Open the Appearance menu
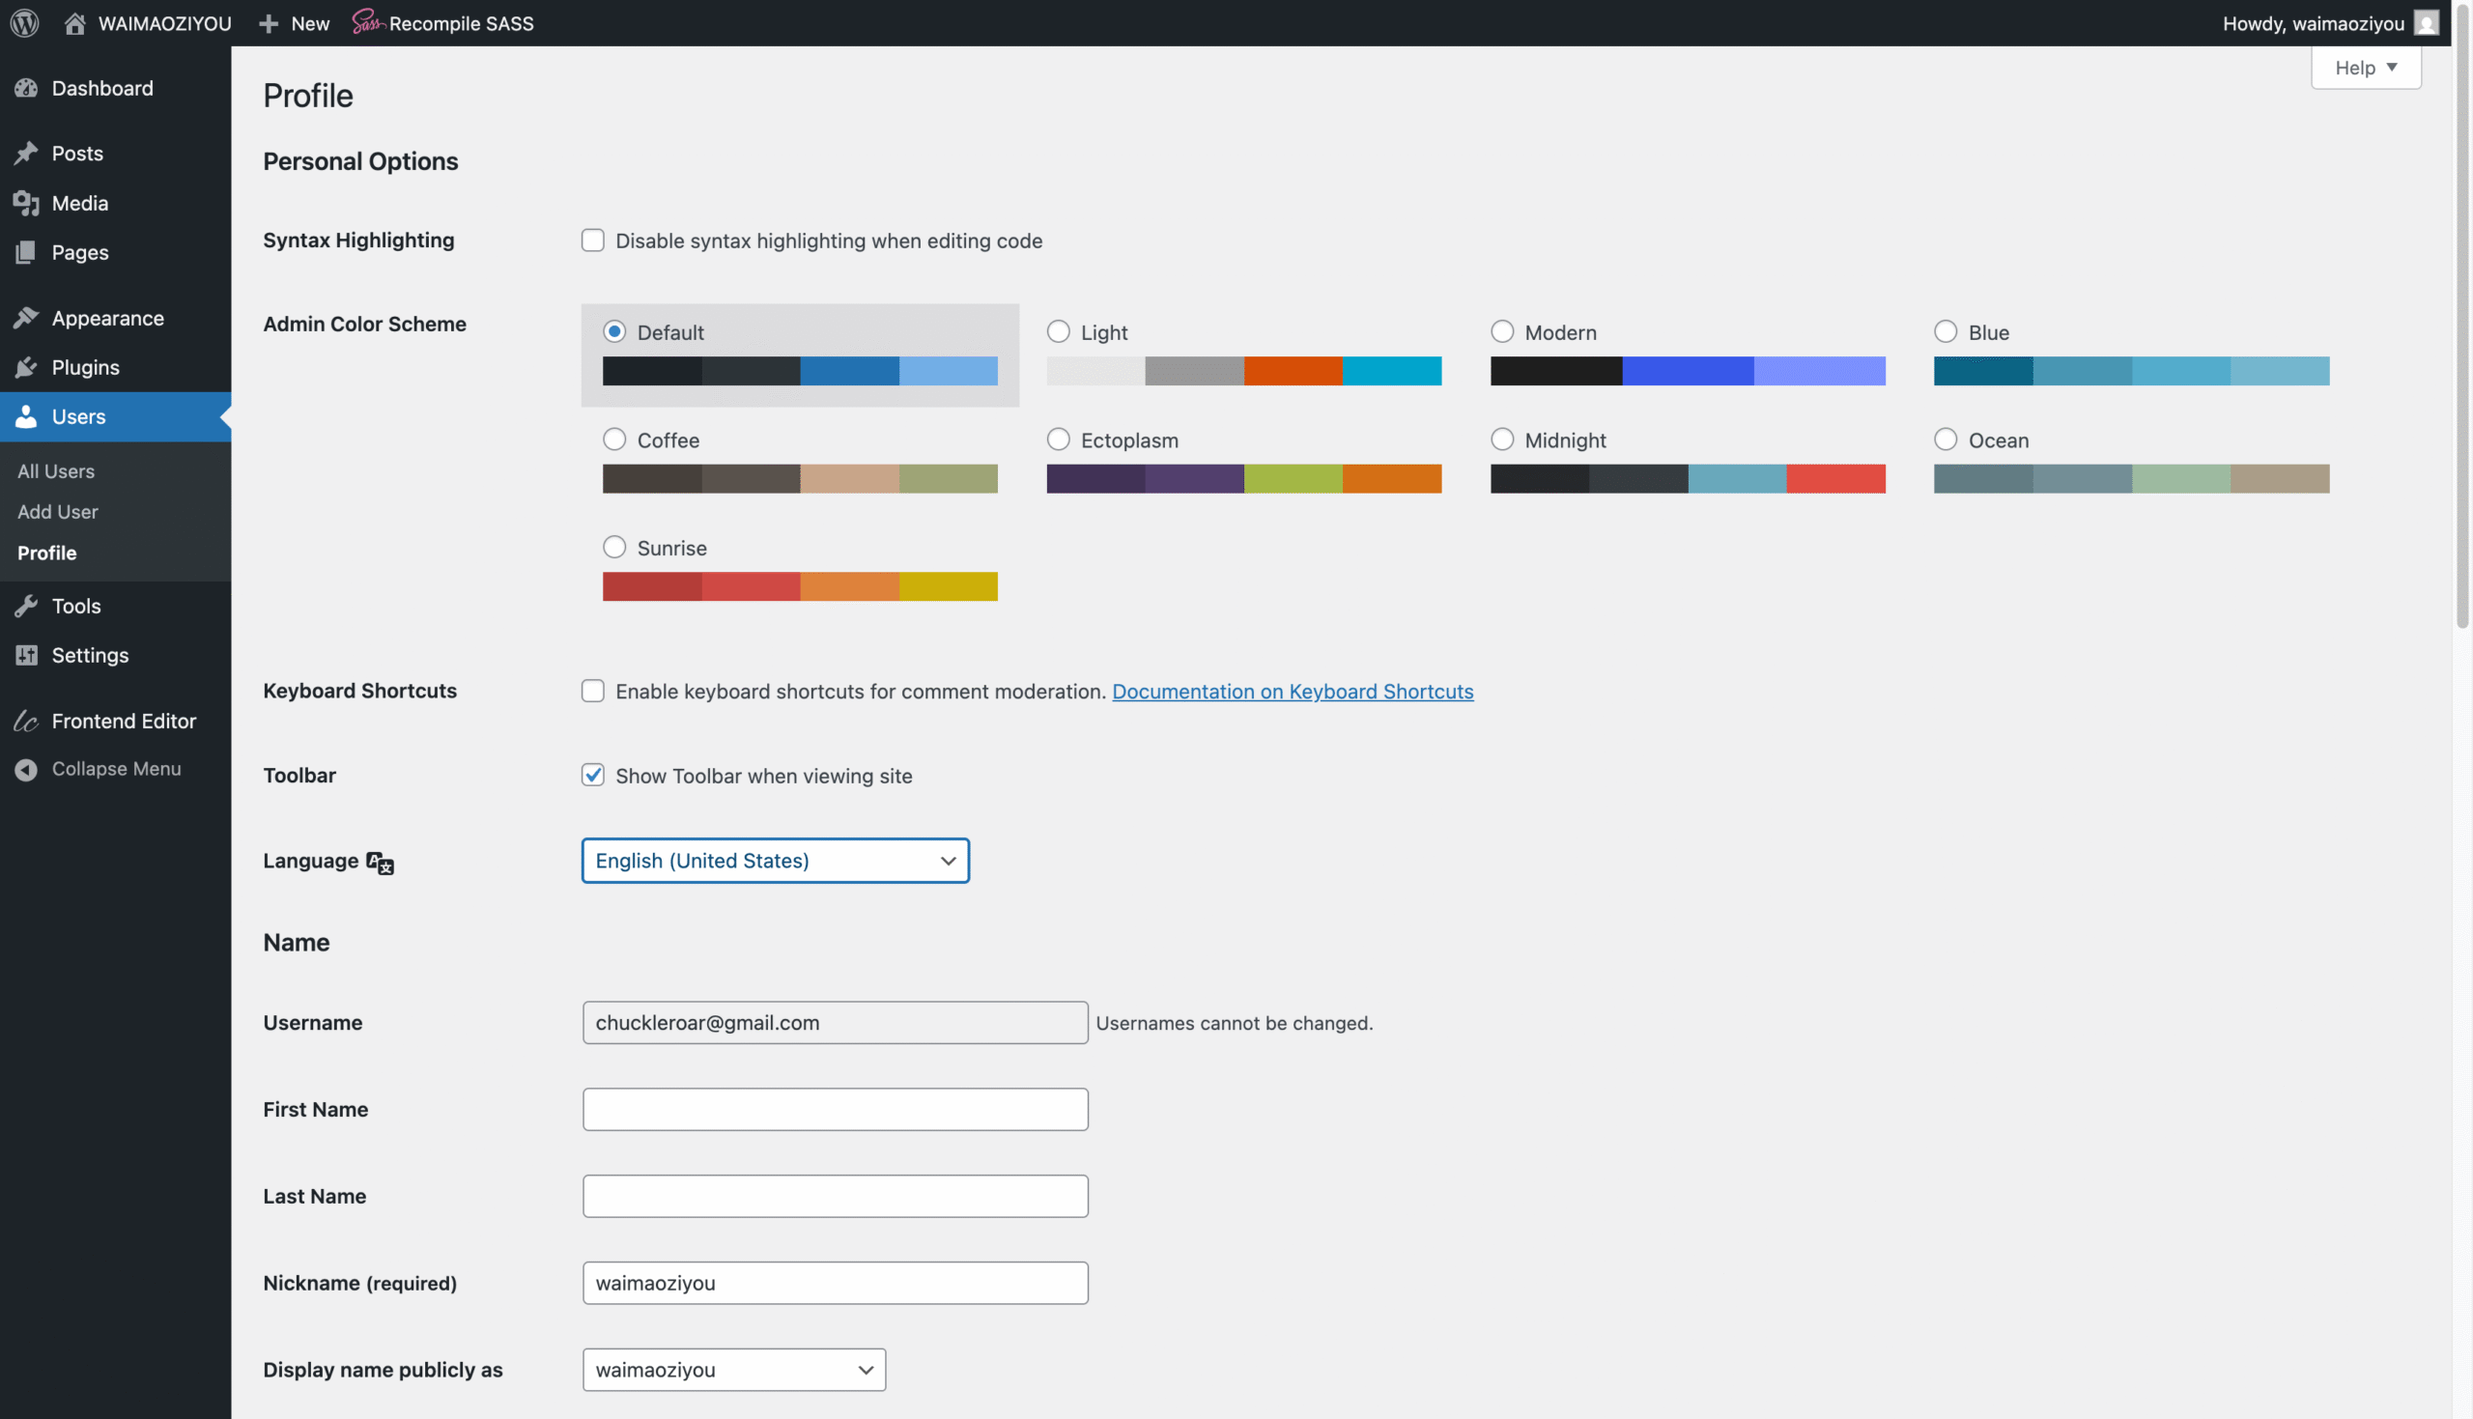This screenshot has height=1419, width=2473. 107,318
